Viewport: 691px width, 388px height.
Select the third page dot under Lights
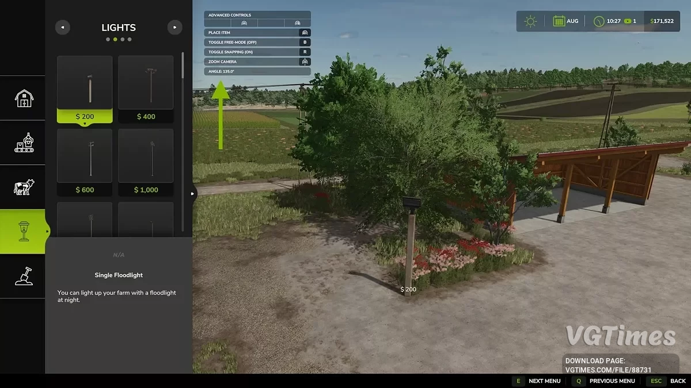point(122,39)
